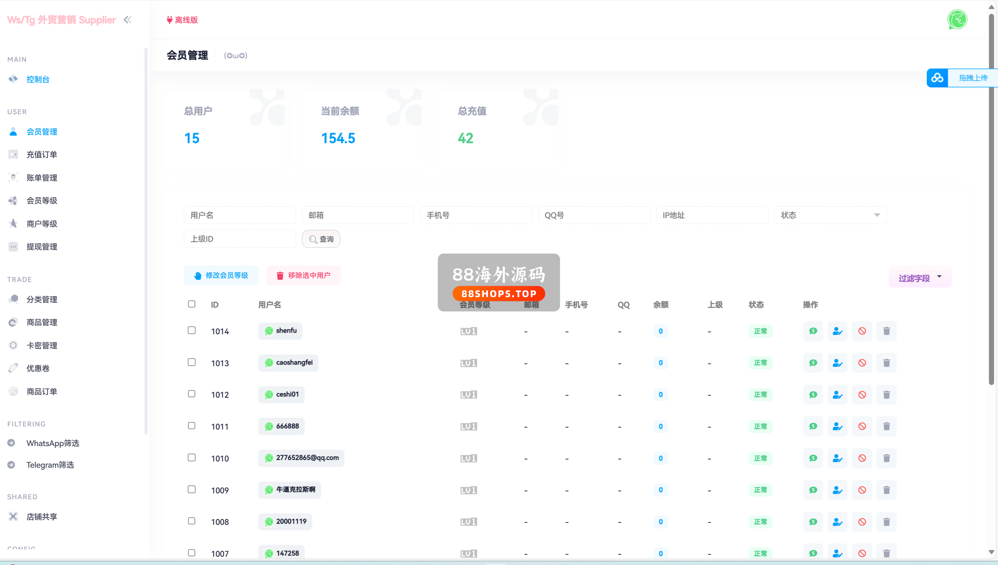Screen dimensions: 998x565
Task: Click the ban icon for user 20001119
Action: click(x=862, y=522)
